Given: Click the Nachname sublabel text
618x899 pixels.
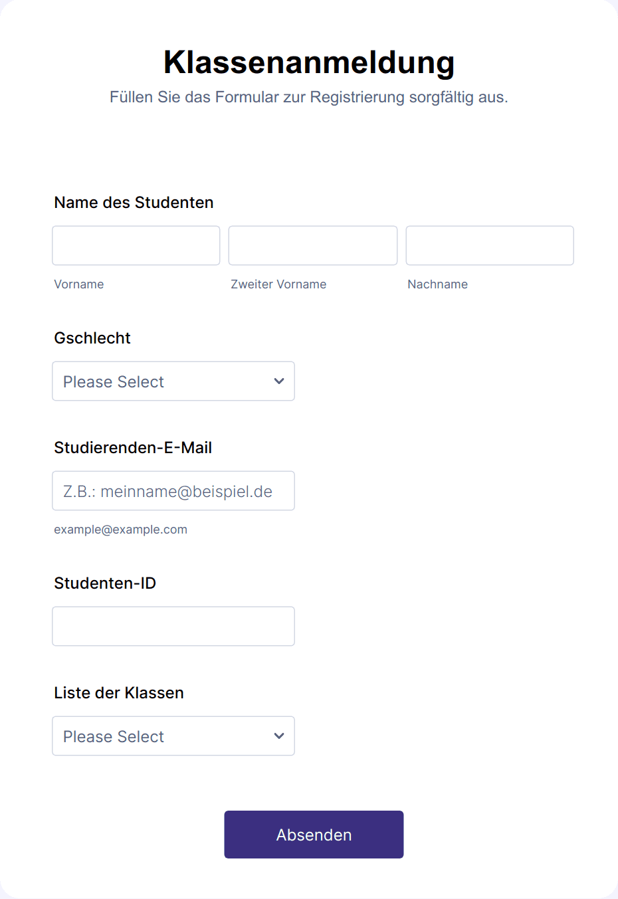Looking at the screenshot, I should pyautogui.click(x=437, y=284).
